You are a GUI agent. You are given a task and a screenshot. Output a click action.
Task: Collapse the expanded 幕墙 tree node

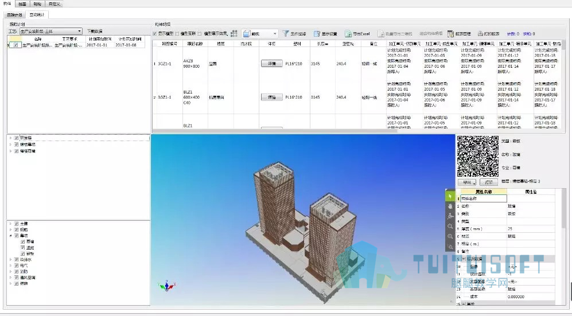(10, 236)
